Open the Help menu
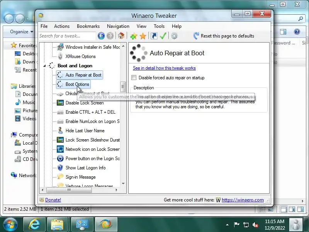Screen dimensions: 309x232 pos(177,26)
